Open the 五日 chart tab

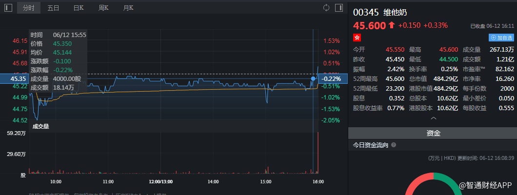[x=54, y=8]
